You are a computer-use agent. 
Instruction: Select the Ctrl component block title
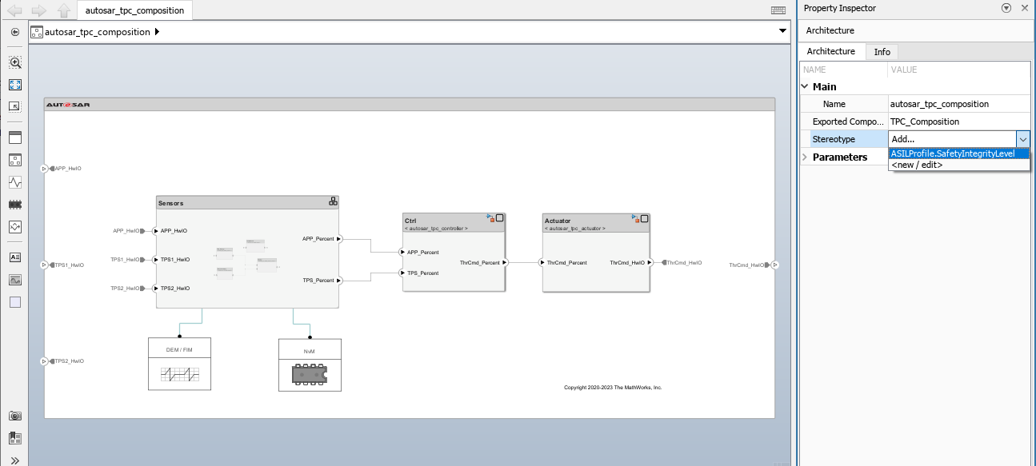(410, 219)
